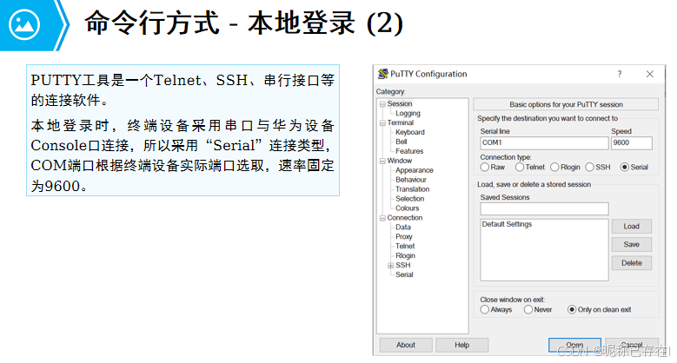
Task: Select the Telnet connection type radio button
Action: 520,167
